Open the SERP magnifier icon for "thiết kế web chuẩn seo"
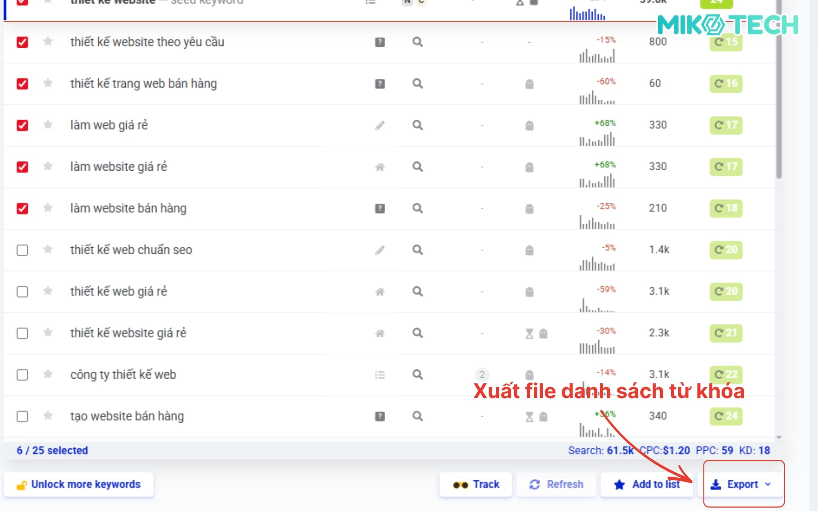818x511 pixels. (417, 250)
